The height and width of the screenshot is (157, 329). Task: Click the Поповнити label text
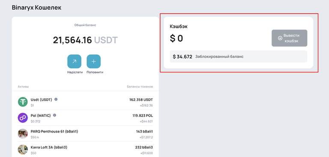95,72
